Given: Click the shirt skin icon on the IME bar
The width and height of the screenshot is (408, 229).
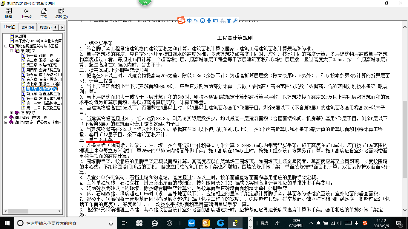Looking at the screenshot, I should [229, 21].
